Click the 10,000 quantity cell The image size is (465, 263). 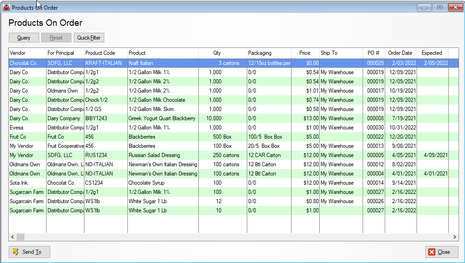coord(223,118)
